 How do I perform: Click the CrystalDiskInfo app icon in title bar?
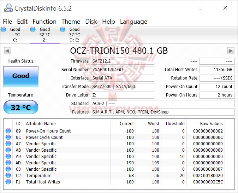(8, 8)
